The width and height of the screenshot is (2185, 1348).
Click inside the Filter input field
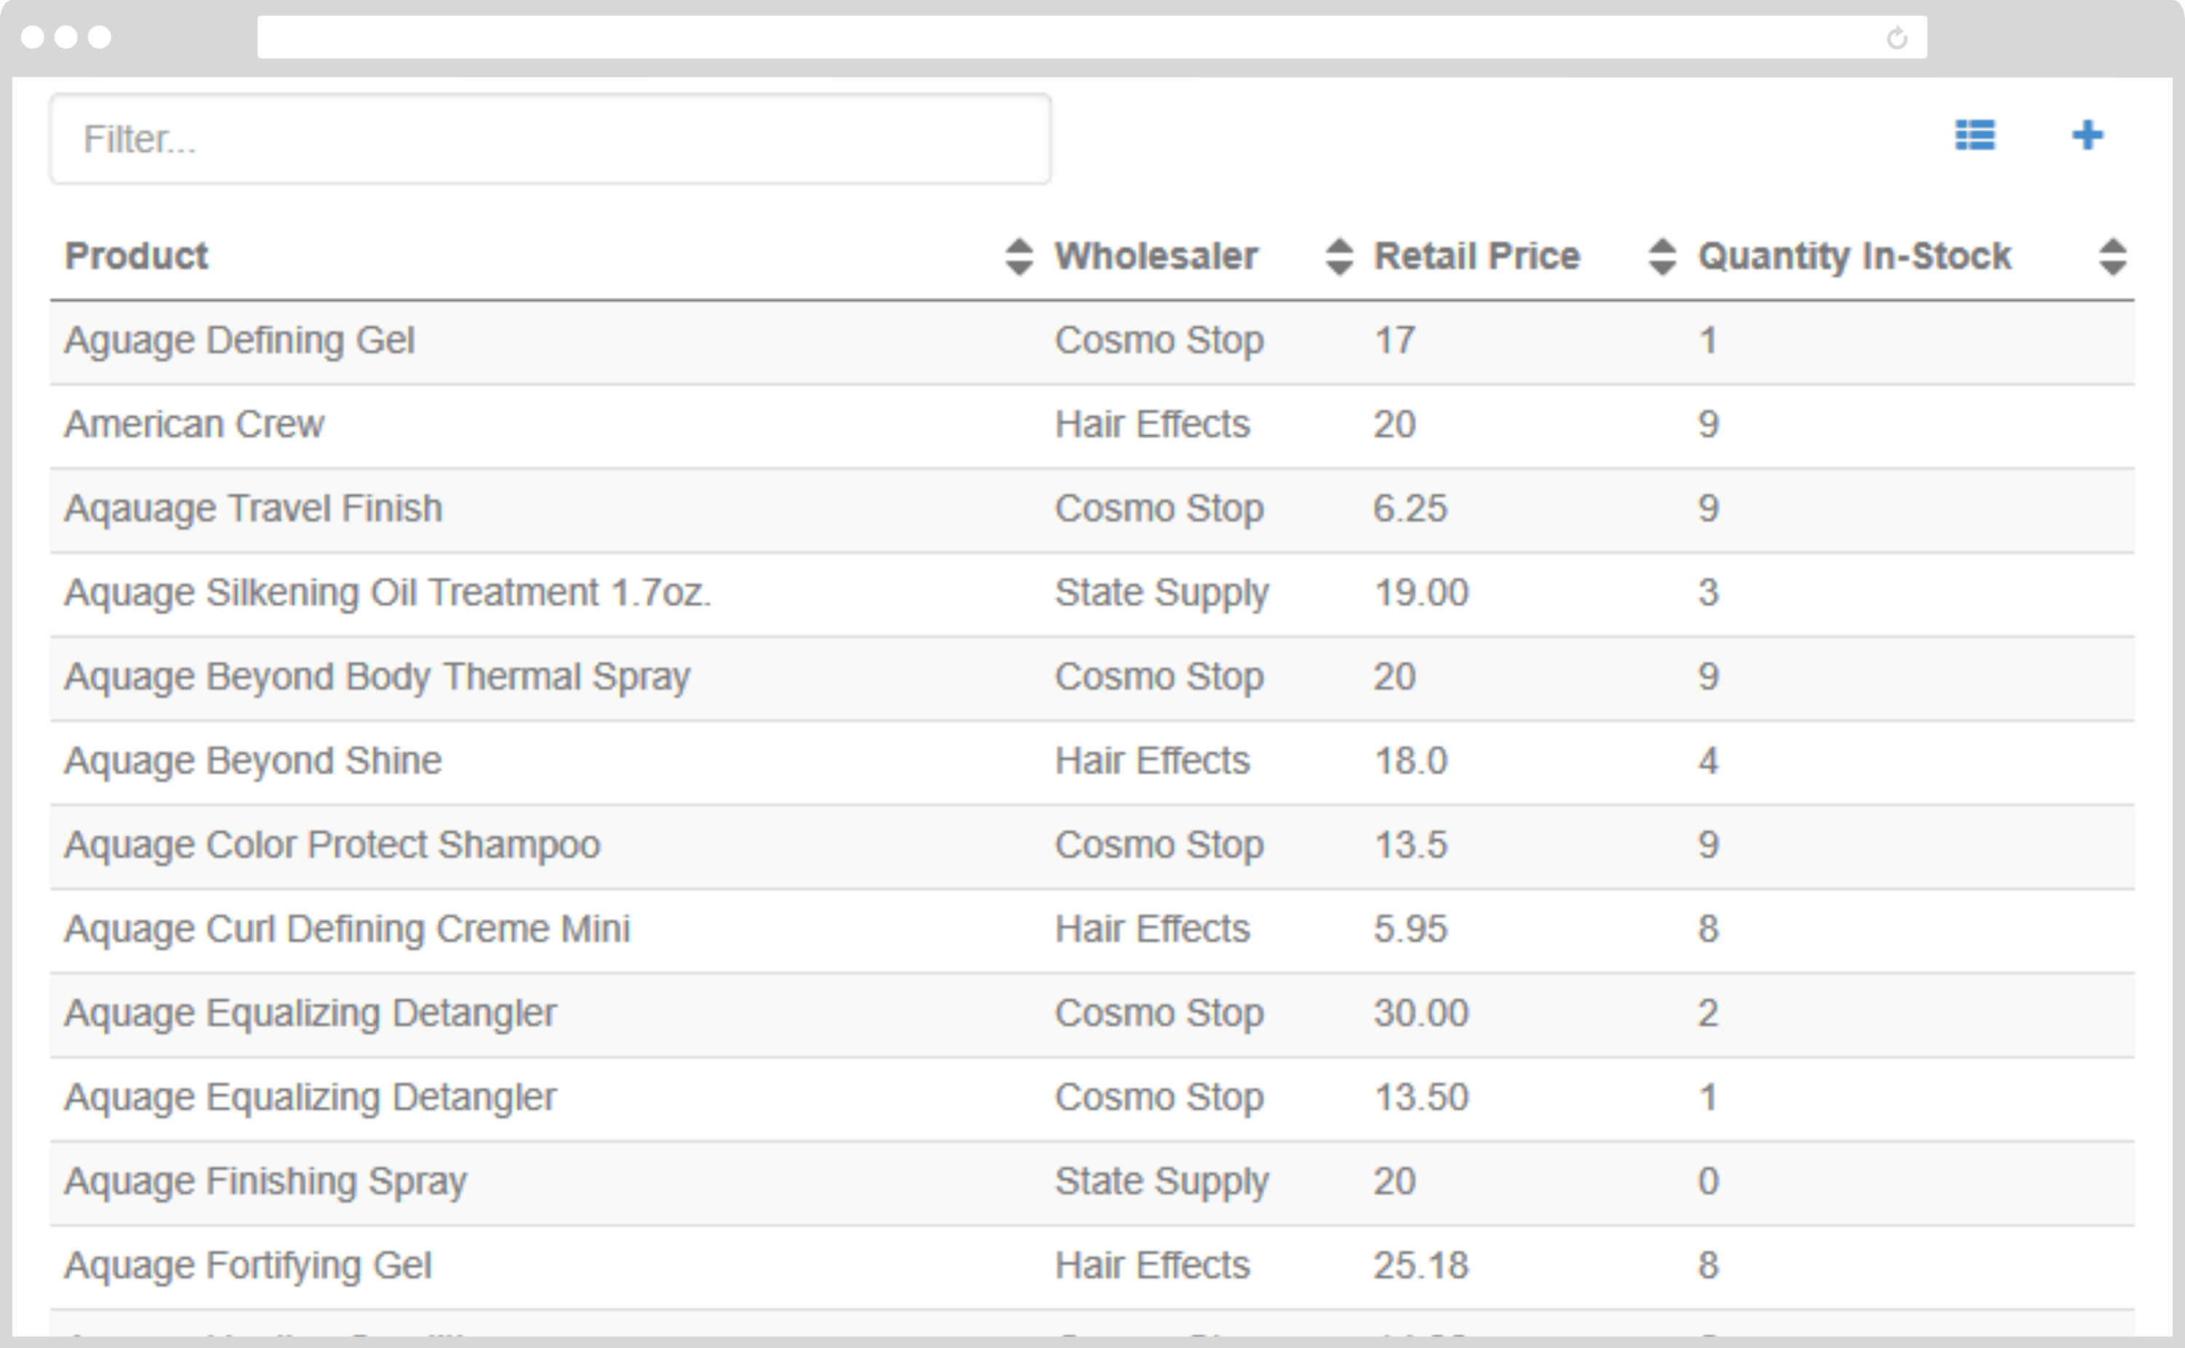[x=550, y=139]
